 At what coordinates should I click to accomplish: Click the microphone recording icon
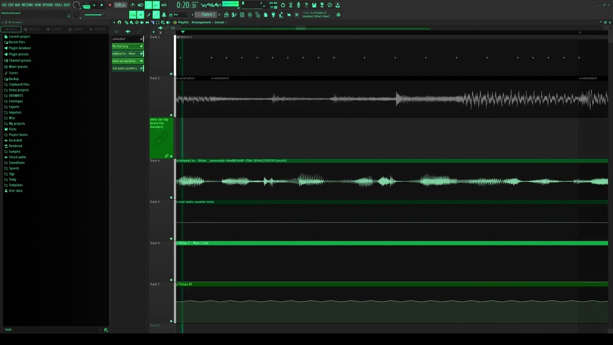pos(298,5)
